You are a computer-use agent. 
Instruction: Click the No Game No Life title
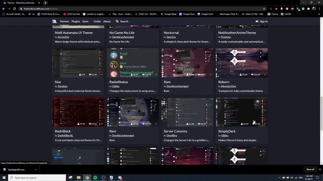pyautogui.click(x=122, y=33)
